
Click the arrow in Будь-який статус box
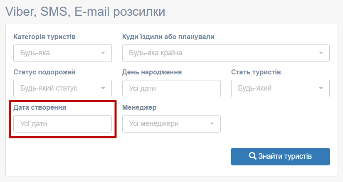103,89
